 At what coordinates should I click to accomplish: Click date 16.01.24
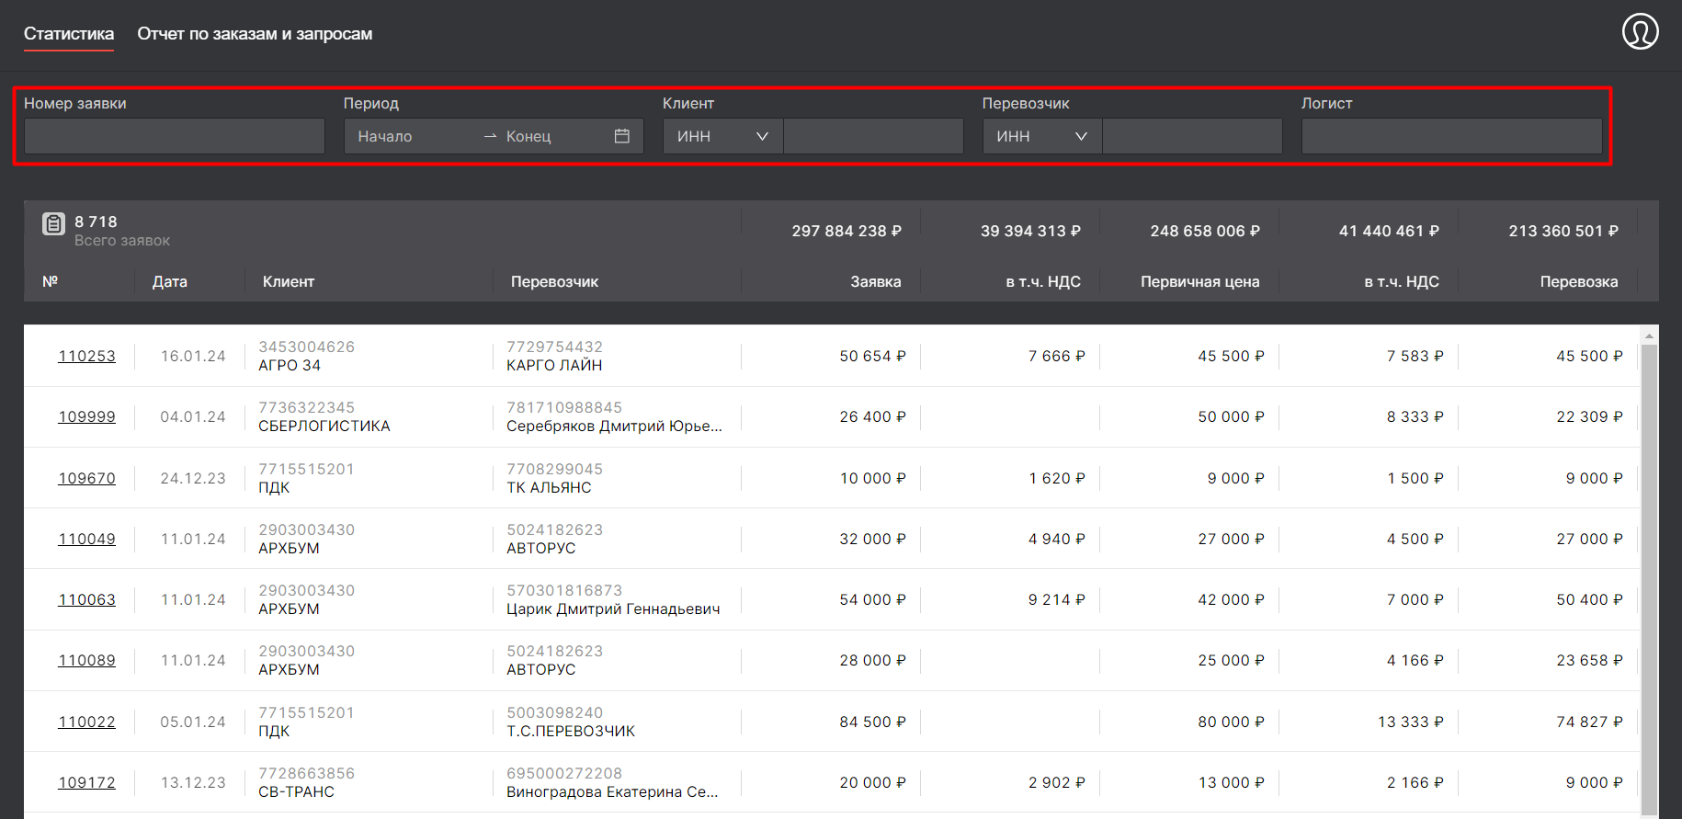click(193, 356)
